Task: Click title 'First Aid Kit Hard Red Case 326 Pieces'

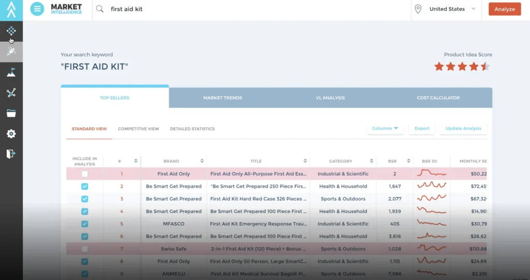Action: [x=258, y=199]
